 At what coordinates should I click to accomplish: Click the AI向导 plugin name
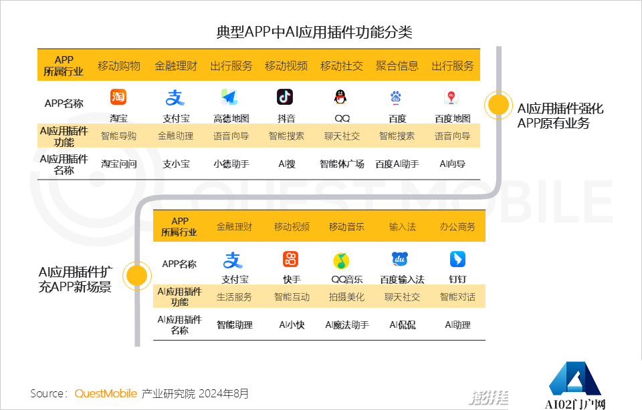[453, 164]
